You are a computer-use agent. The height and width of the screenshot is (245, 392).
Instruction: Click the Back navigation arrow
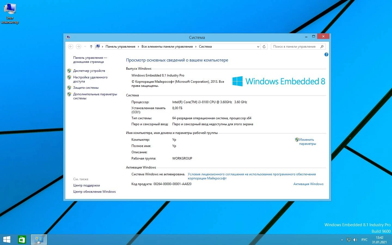click(71, 47)
